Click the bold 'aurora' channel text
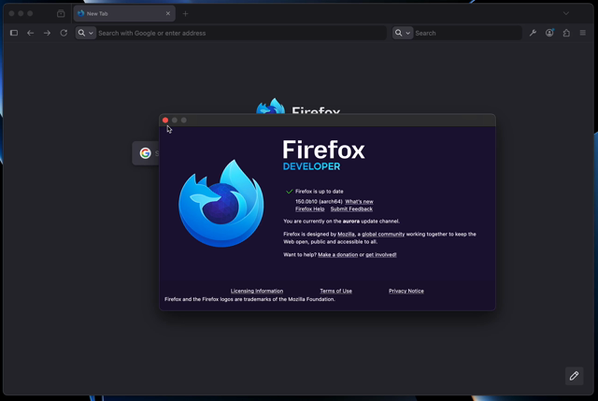The width and height of the screenshot is (598, 401). (351, 222)
